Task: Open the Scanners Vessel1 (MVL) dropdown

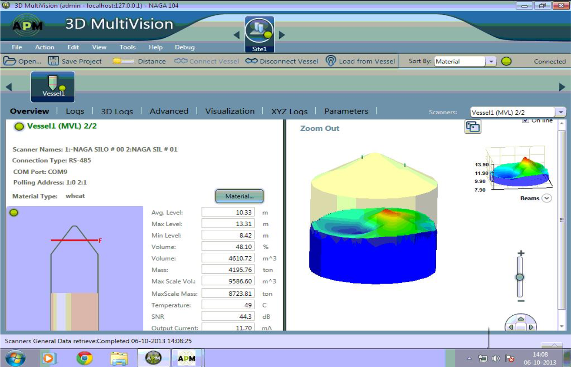Action: click(561, 112)
